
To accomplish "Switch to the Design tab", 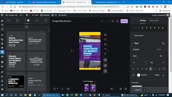I will pos(143,20).
